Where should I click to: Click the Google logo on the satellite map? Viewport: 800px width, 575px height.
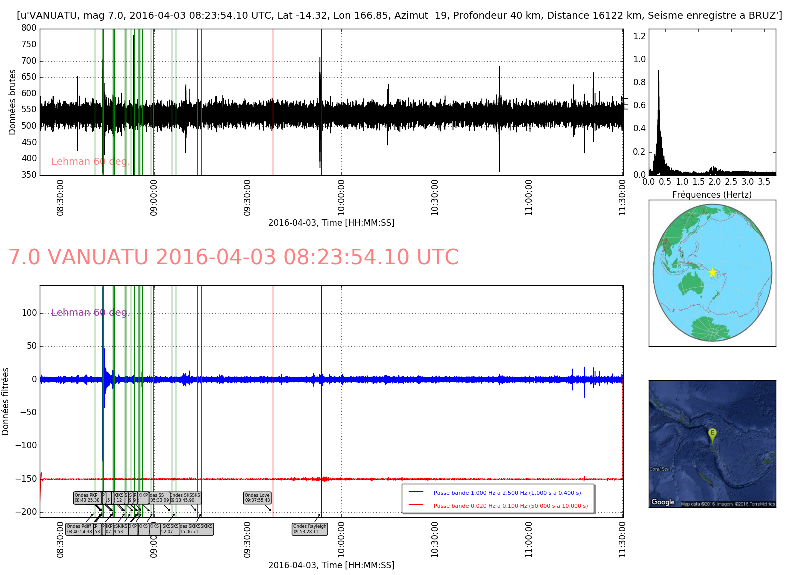click(663, 502)
